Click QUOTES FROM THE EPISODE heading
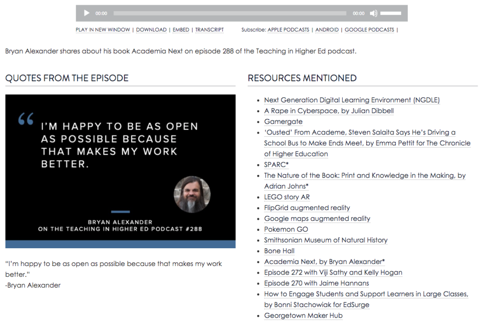482x322 pixels. (67, 78)
